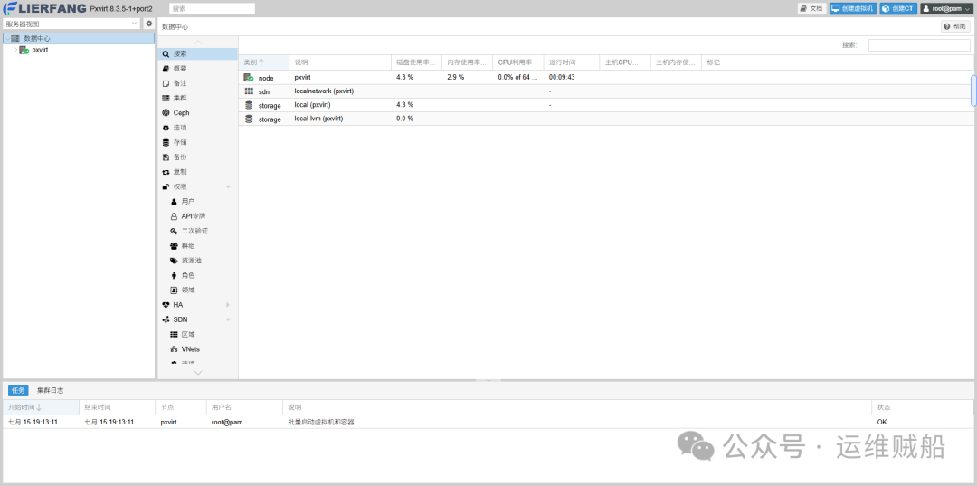This screenshot has height=486, width=977.
Task: Sort tasks by 开始时间 column header
Action: pyautogui.click(x=41, y=407)
